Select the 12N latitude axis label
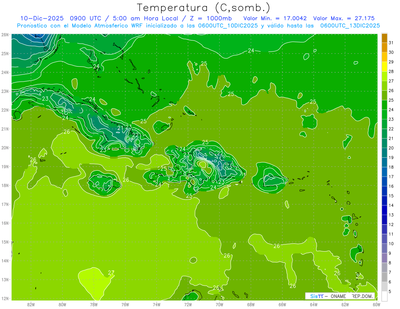The image size is (400, 309). [x=5, y=298]
